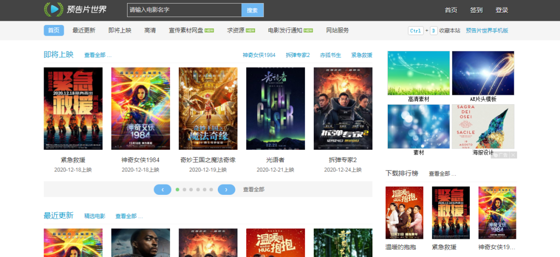Click 查看全部 beside 最近更新 heading
560x257 pixels.
coord(129,216)
